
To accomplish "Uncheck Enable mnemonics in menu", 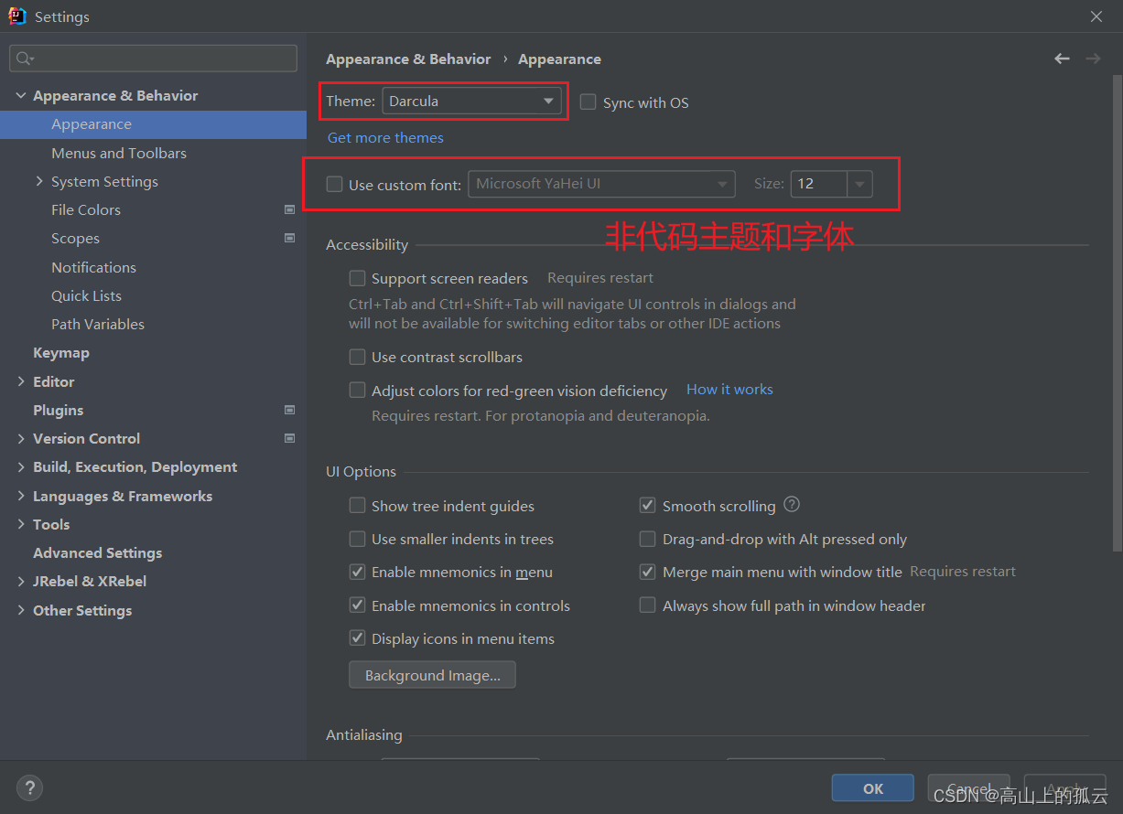I will pyautogui.click(x=357, y=572).
